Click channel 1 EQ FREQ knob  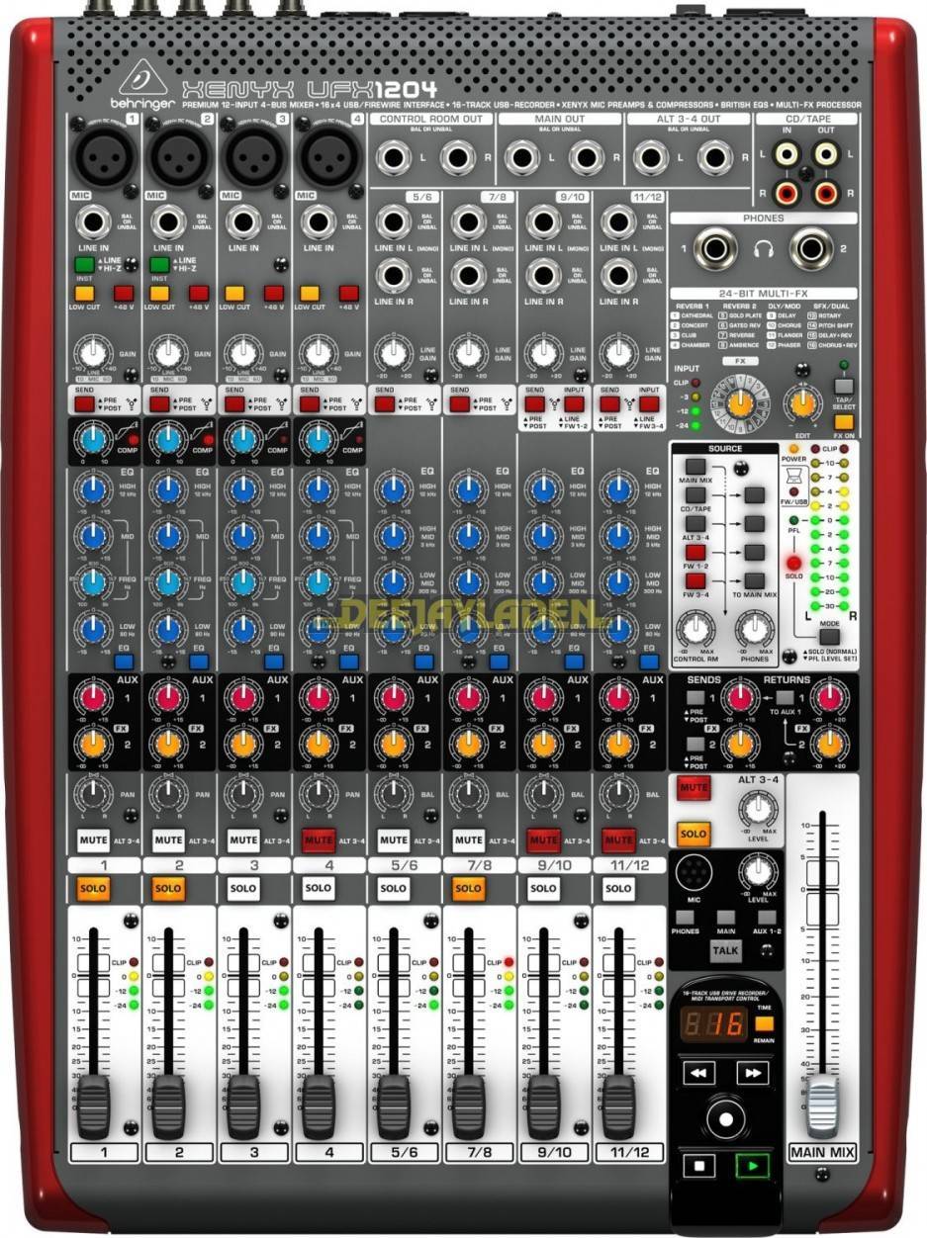click(94, 582)
